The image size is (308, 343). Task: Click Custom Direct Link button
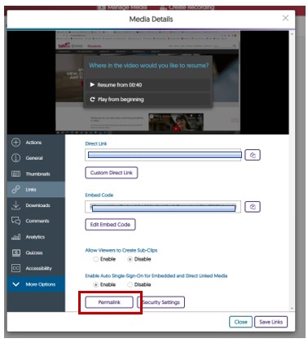112,173
